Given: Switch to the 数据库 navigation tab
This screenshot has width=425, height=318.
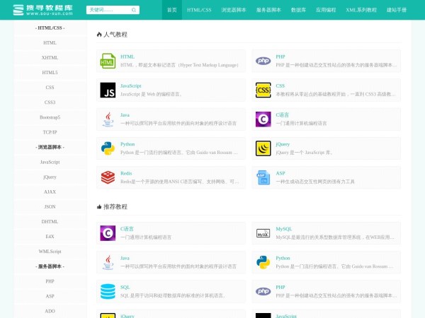Looking at the screenshot, I should [299, 11].
